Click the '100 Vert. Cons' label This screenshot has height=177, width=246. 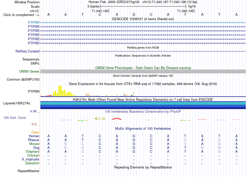pyautogui.click(x=15, y=118)
